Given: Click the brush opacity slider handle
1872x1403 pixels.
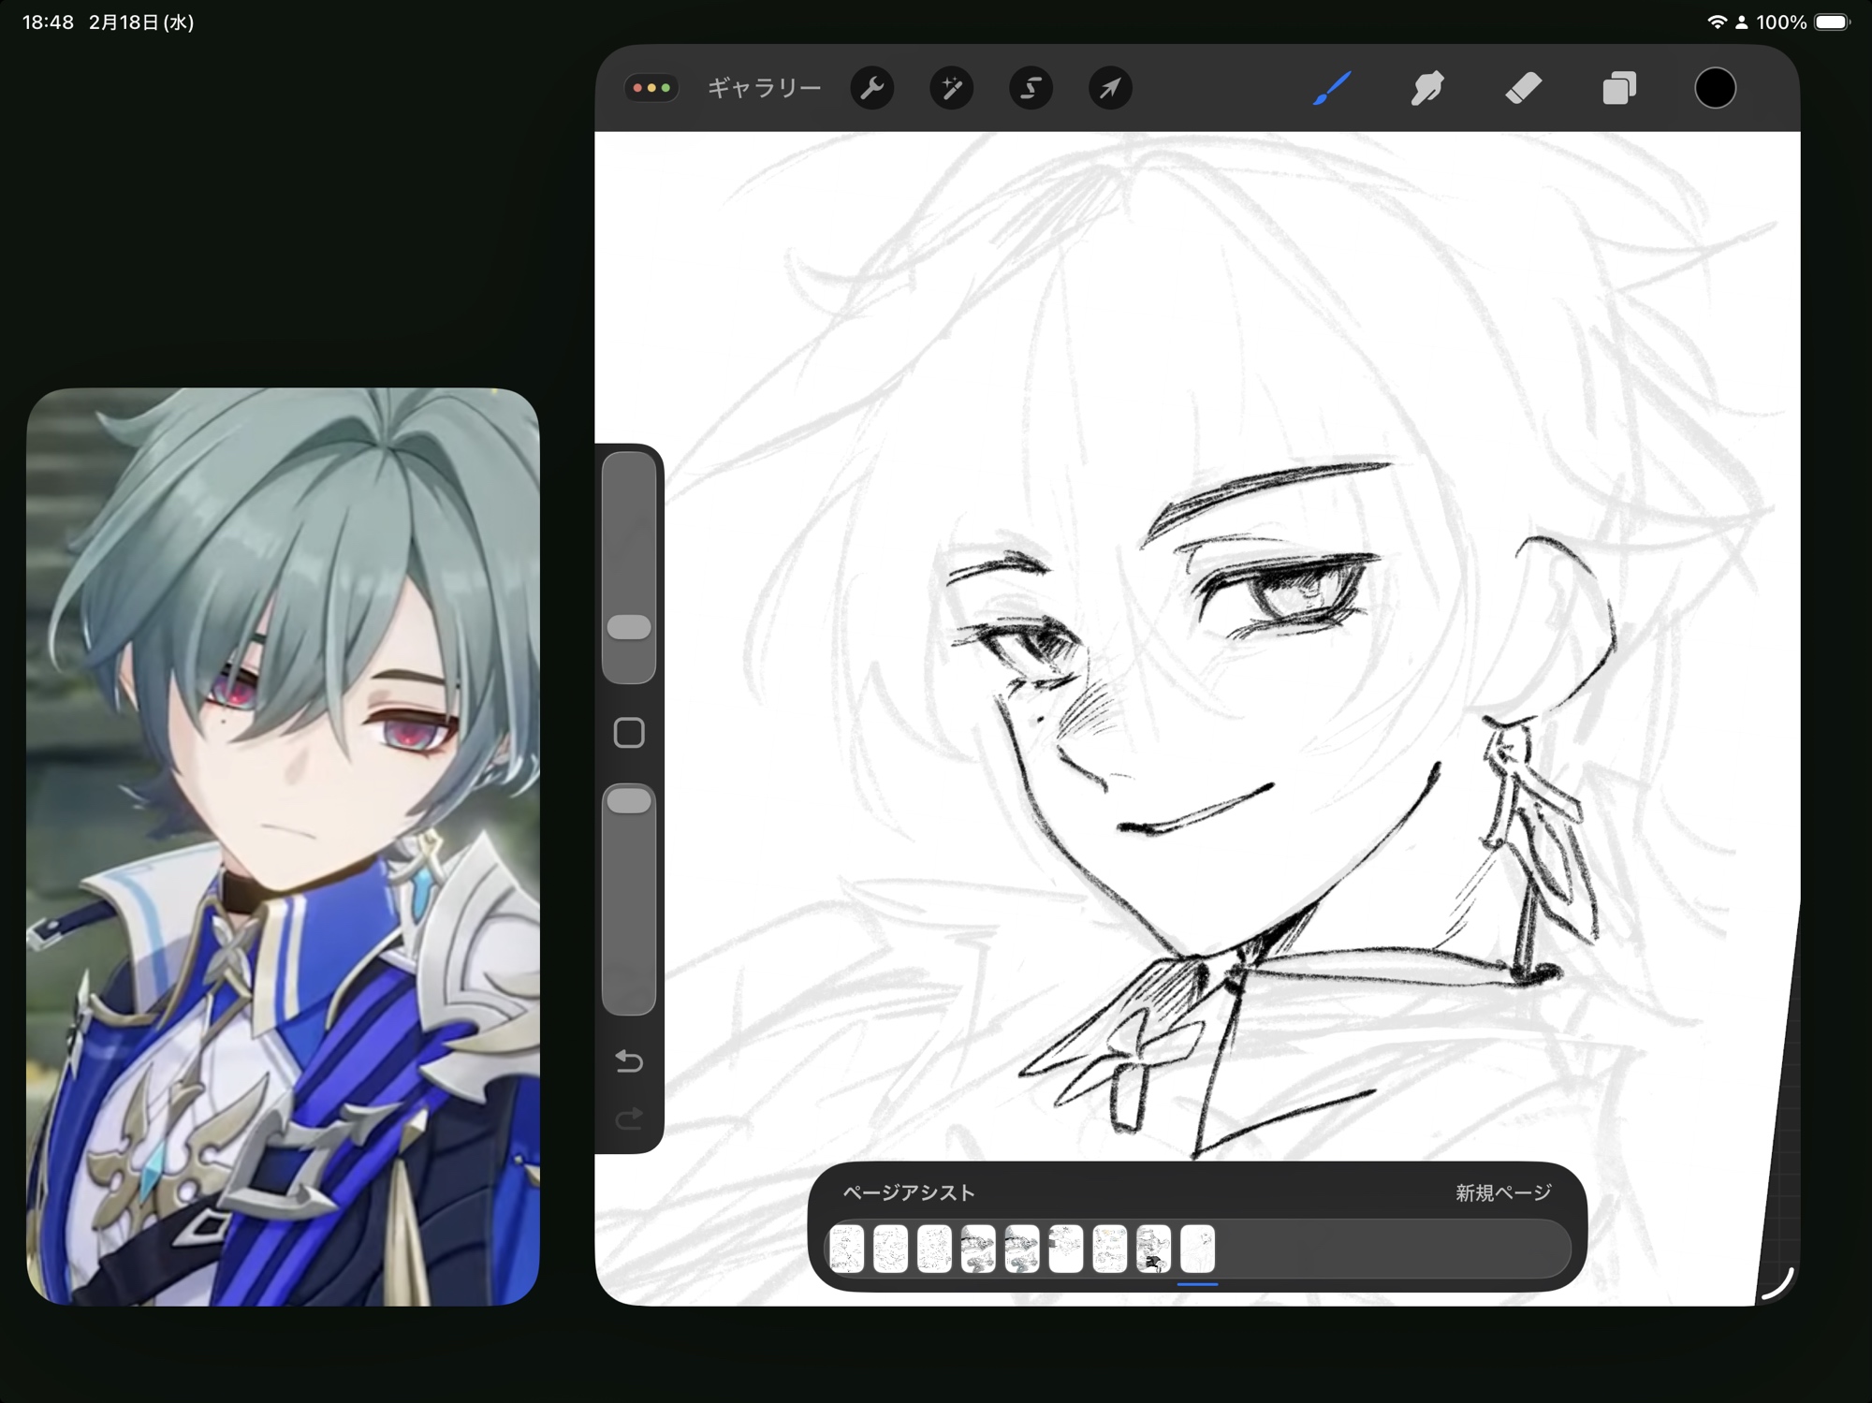Looking at the screenshot, I should (x=629, y=801).
